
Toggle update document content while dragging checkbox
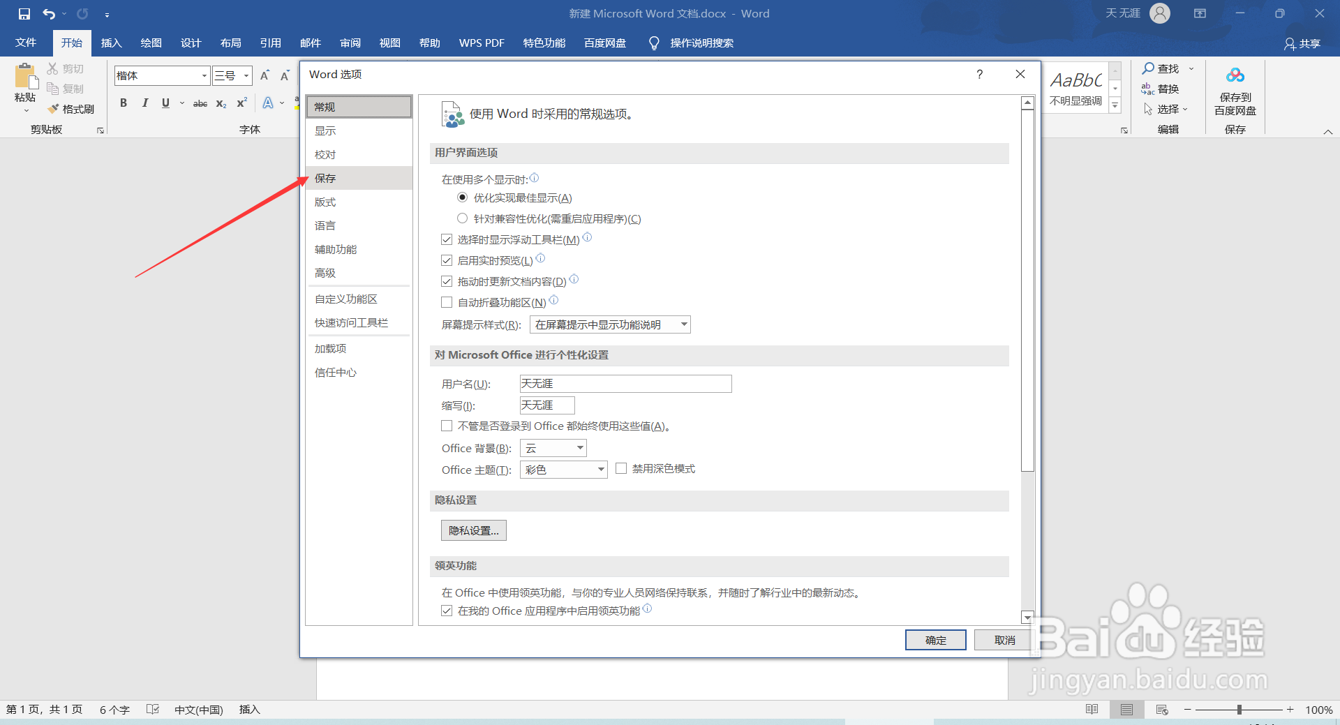(x=447, y=281)
